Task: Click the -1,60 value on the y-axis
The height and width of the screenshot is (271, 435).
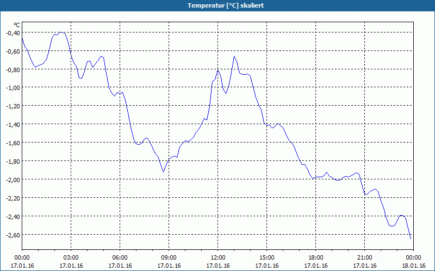Action: [x=13, y=143]
